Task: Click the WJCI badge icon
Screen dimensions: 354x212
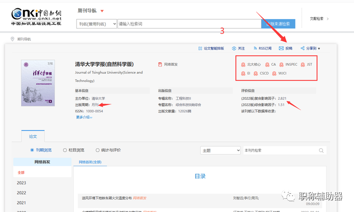Action: (274, 74)
